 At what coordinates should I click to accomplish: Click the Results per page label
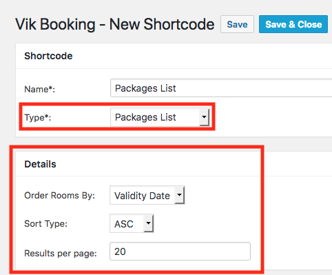coord(61,254)
